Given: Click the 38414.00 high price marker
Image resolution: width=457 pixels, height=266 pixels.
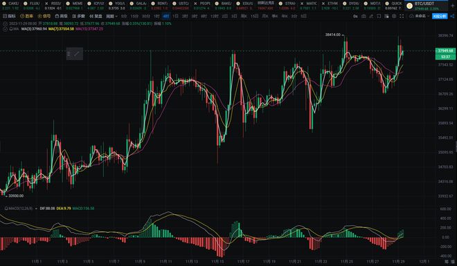Looking at the screenshot, I should pyautogui.click(x=332, y=35).
